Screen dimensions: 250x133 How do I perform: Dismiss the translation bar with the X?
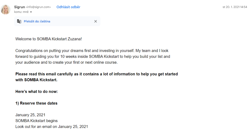[x=96, y=21]
